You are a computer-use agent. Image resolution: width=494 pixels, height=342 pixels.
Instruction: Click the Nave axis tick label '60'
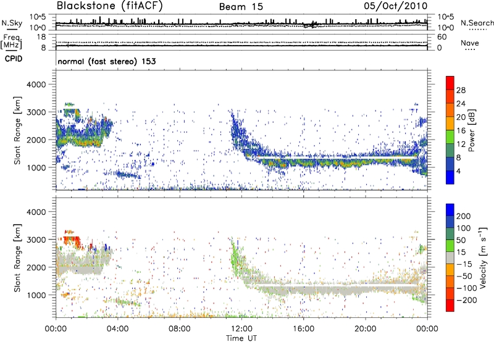(442, 37)
